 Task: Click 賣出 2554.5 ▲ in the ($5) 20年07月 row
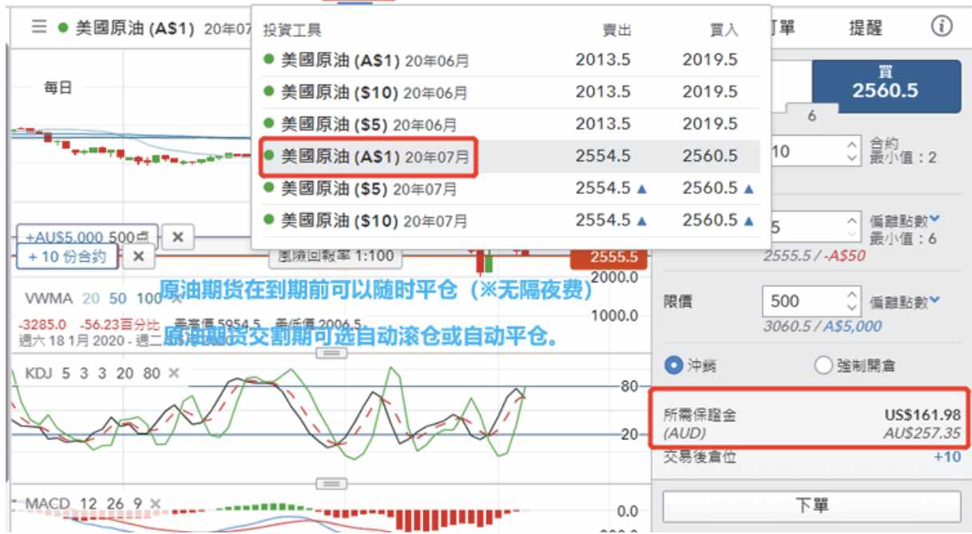[610, 188]
